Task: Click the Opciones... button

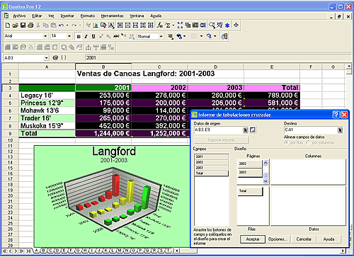Action: click(278, 239)
